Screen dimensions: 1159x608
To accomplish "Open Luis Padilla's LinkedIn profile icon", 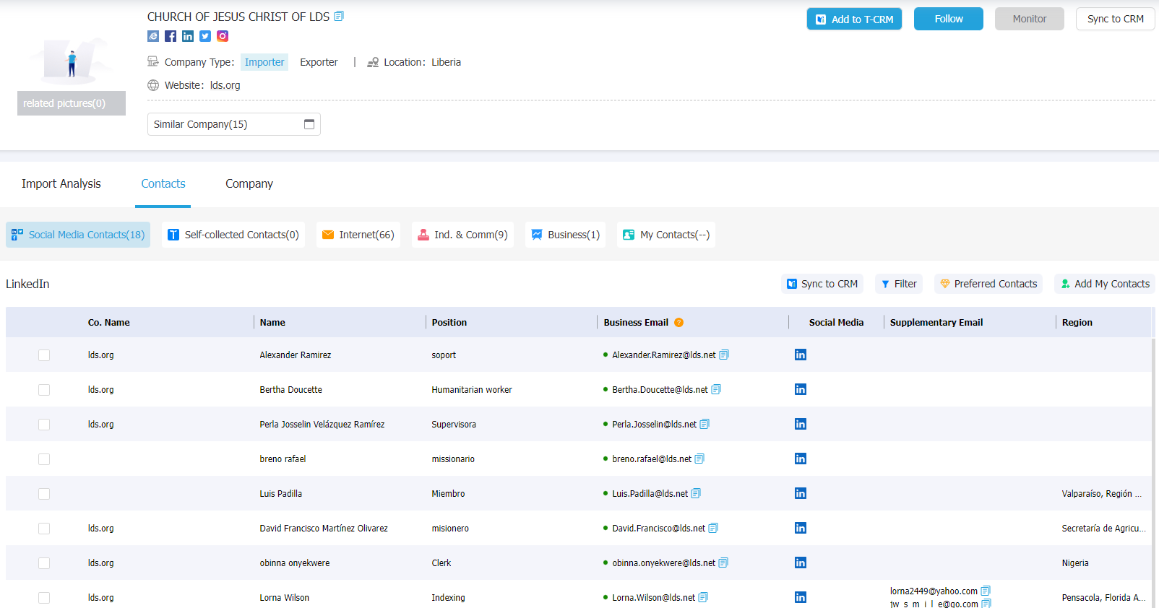I will (x=801, y=493).
